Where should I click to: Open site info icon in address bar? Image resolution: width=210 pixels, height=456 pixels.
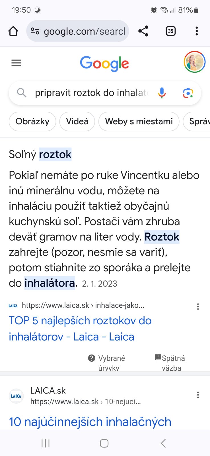pos(35,31)
